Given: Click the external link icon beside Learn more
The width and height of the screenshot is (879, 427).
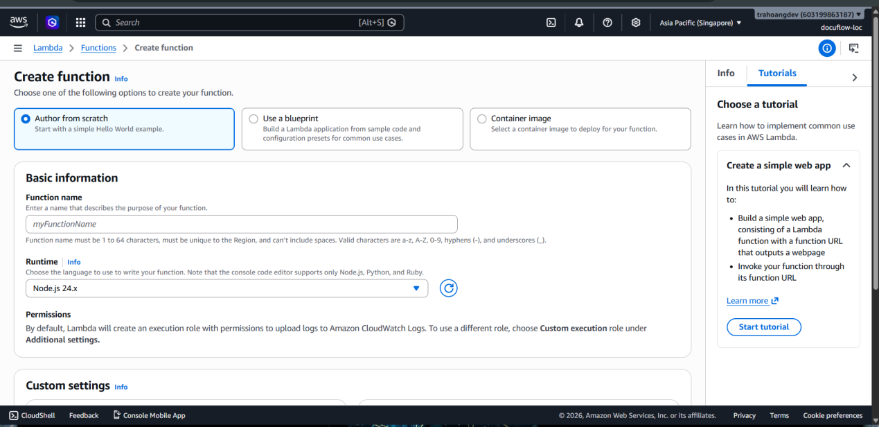Looking at the screenshot, I should [x=774, y=301].
